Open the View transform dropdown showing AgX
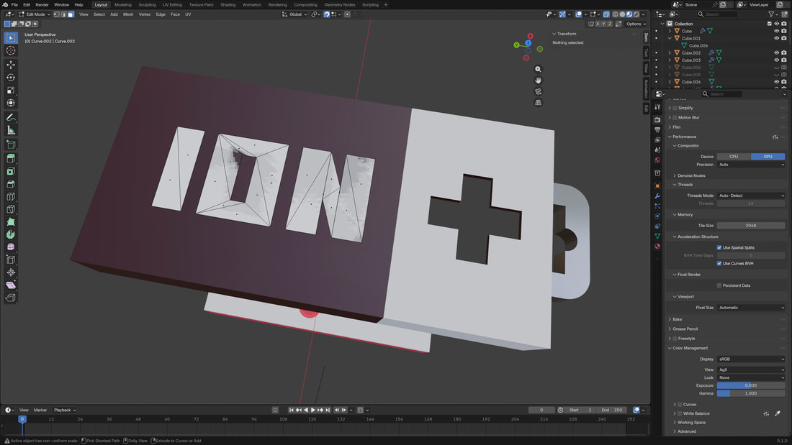Image resolution: width=792 pixels, height=445 pixels. pyautogui.click(x=751, y=370)
